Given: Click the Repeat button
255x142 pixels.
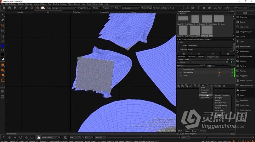Looking at the screenshot, I should click(106, 8).
